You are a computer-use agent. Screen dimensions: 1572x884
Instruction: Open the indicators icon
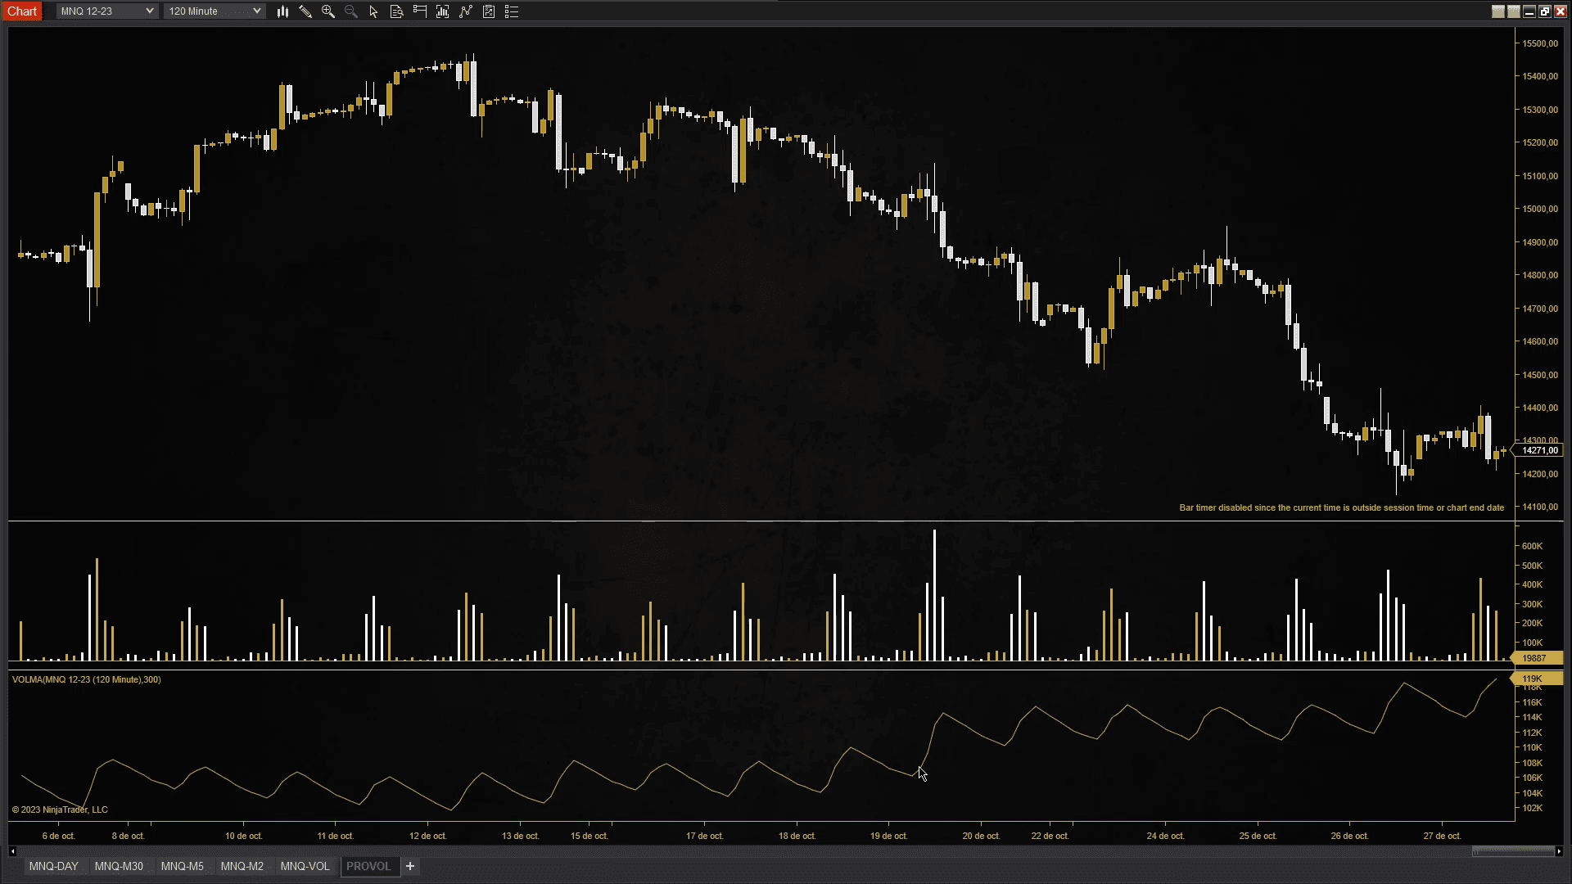tap(443, 11)
